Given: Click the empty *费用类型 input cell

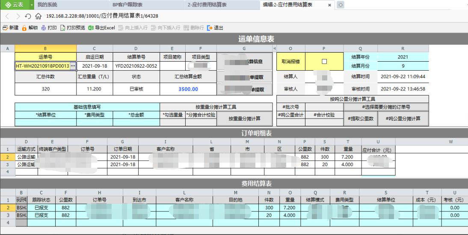Looking at the screenshot, I should pos(94,122).
